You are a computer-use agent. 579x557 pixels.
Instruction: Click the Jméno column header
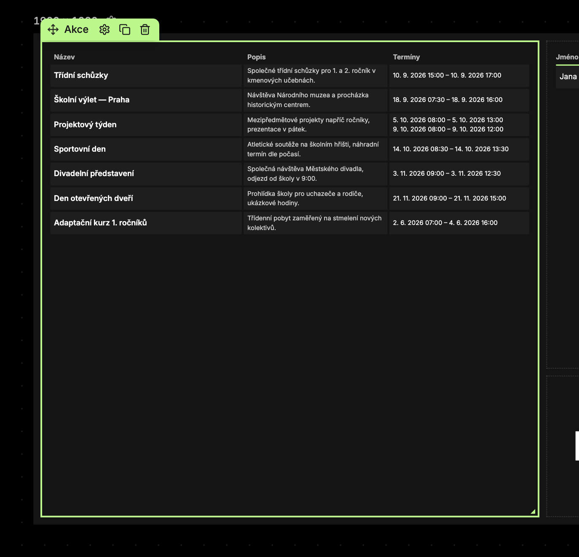[x=567, y=57]
